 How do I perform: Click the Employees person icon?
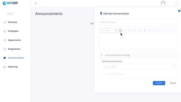(x=5, y=31)
